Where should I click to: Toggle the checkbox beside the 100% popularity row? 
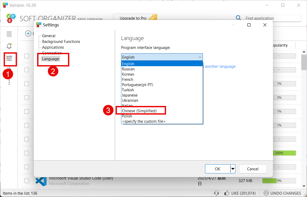[27, 153]
